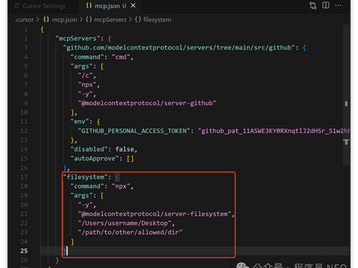
Task: Click the "/Users/username/Desktop" path string
Action: (x=124, y=223)
